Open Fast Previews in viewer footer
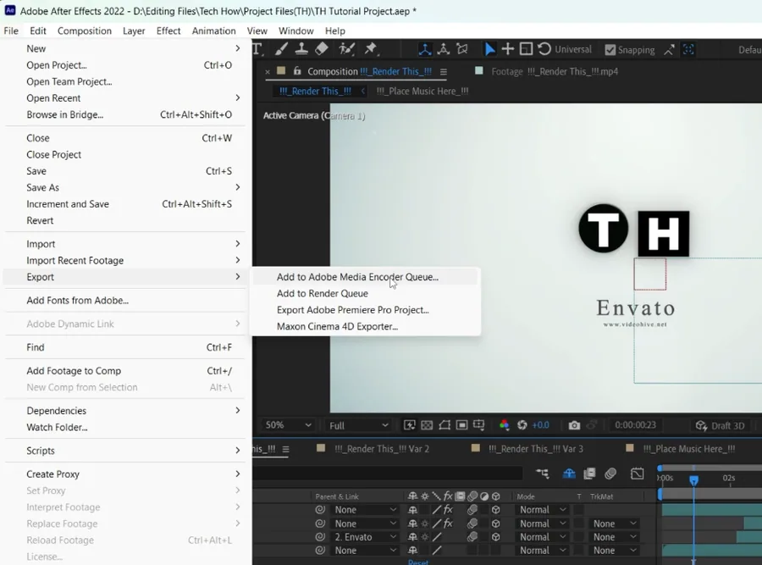The image size is (762, 565). [x=409, y=425]
